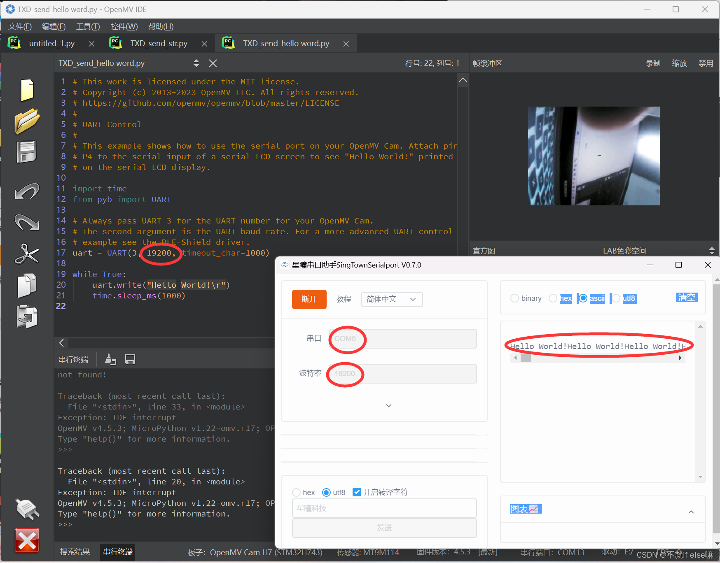Open a file with the folder icon
Image resolution: width=720 pixels, height=563 pixels.
pos(27,121)
